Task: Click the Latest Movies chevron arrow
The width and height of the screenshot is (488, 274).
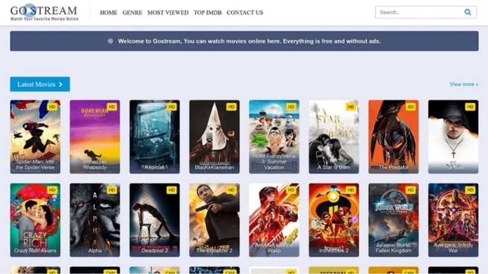Action: [60, 84]
